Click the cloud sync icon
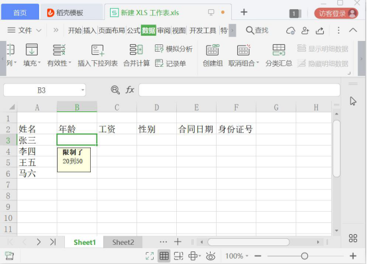 point(290,30)
